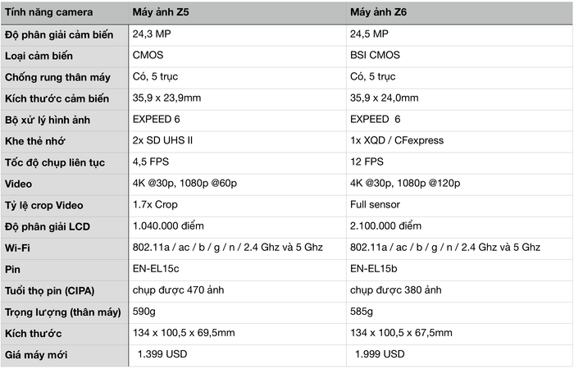This screenshot has height=369, width=574.
Task: Select the '4K @30p, 1080p @120p' cell
Action: tap(459, 184)
